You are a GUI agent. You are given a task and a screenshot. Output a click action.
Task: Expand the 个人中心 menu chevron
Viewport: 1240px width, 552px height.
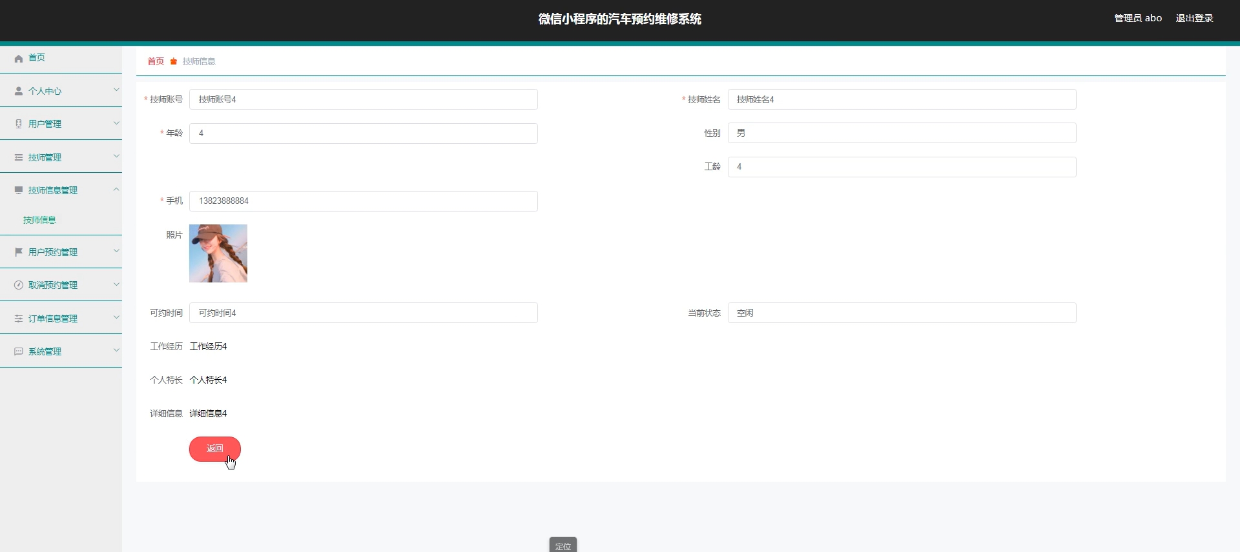116,90
